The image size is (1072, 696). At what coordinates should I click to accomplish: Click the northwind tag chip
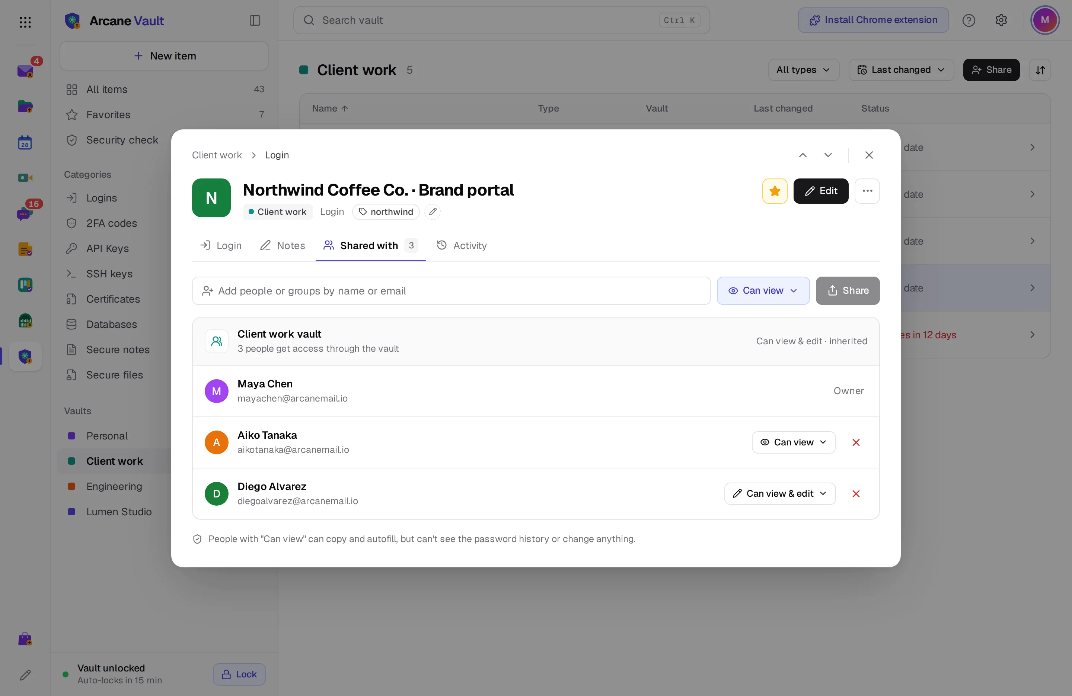[386, 212]
